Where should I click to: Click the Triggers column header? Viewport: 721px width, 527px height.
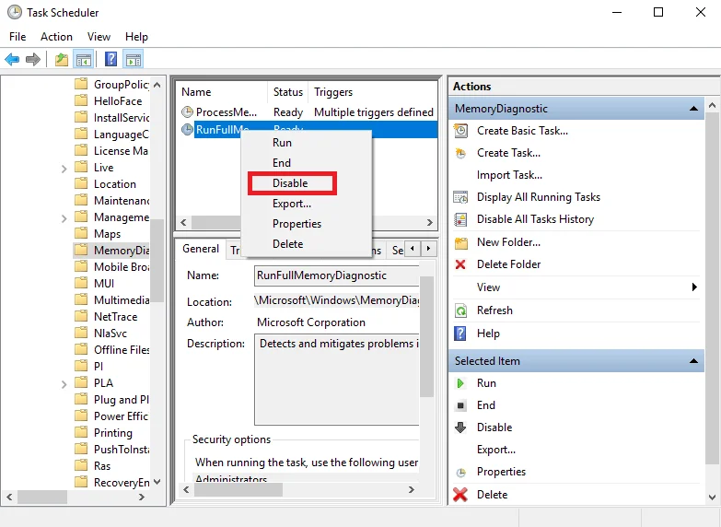tap(333, 92)
